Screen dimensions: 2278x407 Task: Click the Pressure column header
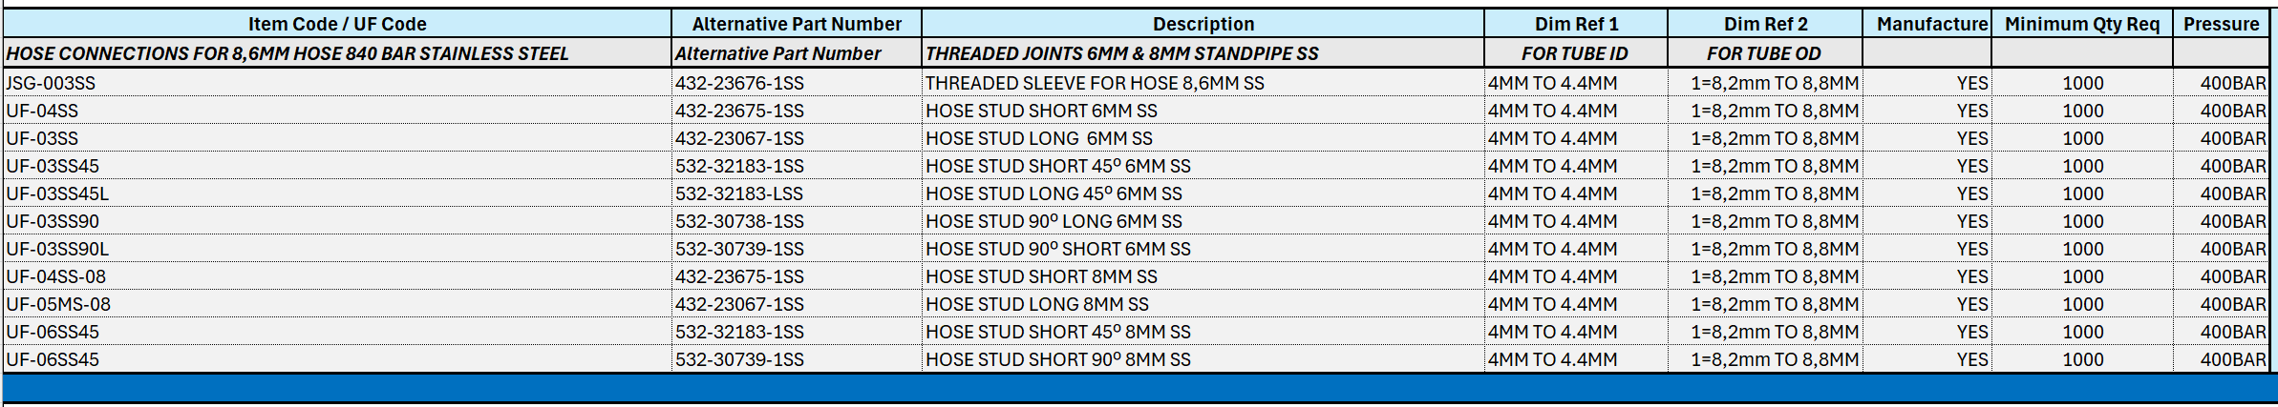[2221, 24]
